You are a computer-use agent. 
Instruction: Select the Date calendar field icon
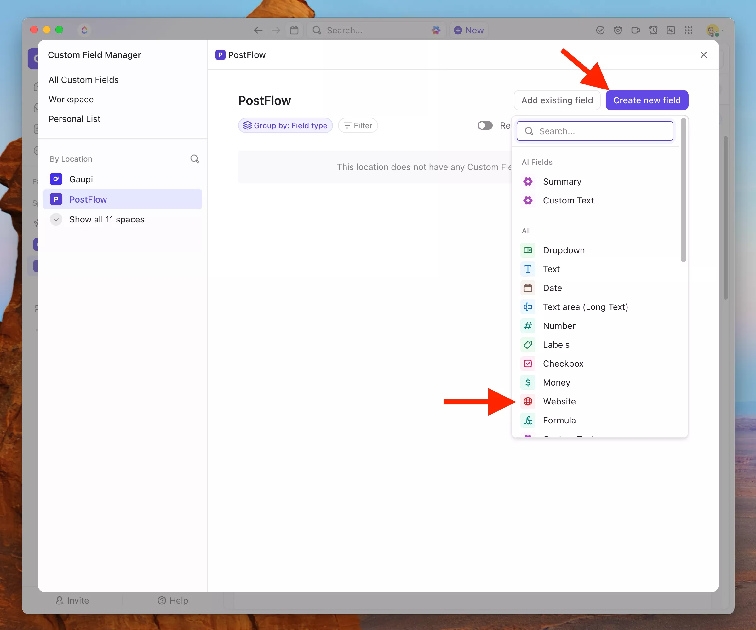tap(528, 288)
